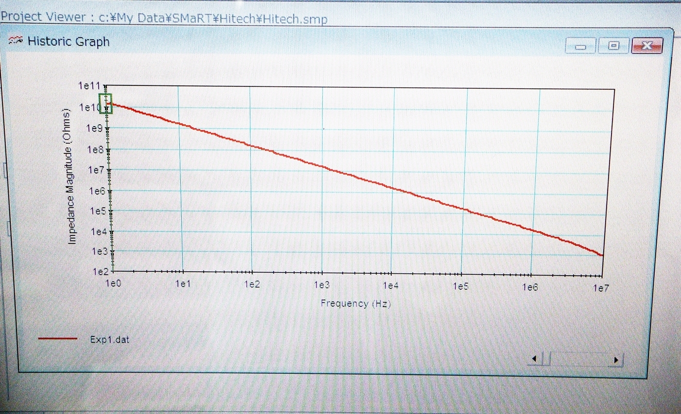Screen dimensions: 681x414
Task: Click the 1e6 impedance axis label
Action: [97, 191]
